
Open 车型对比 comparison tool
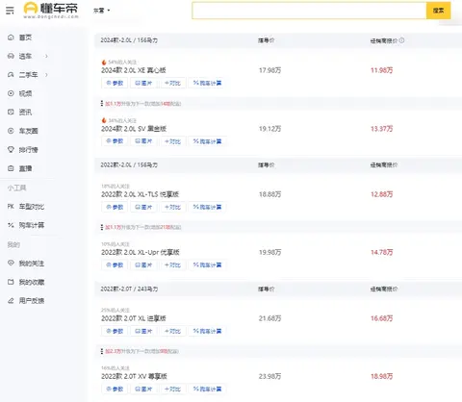[26, 207]
